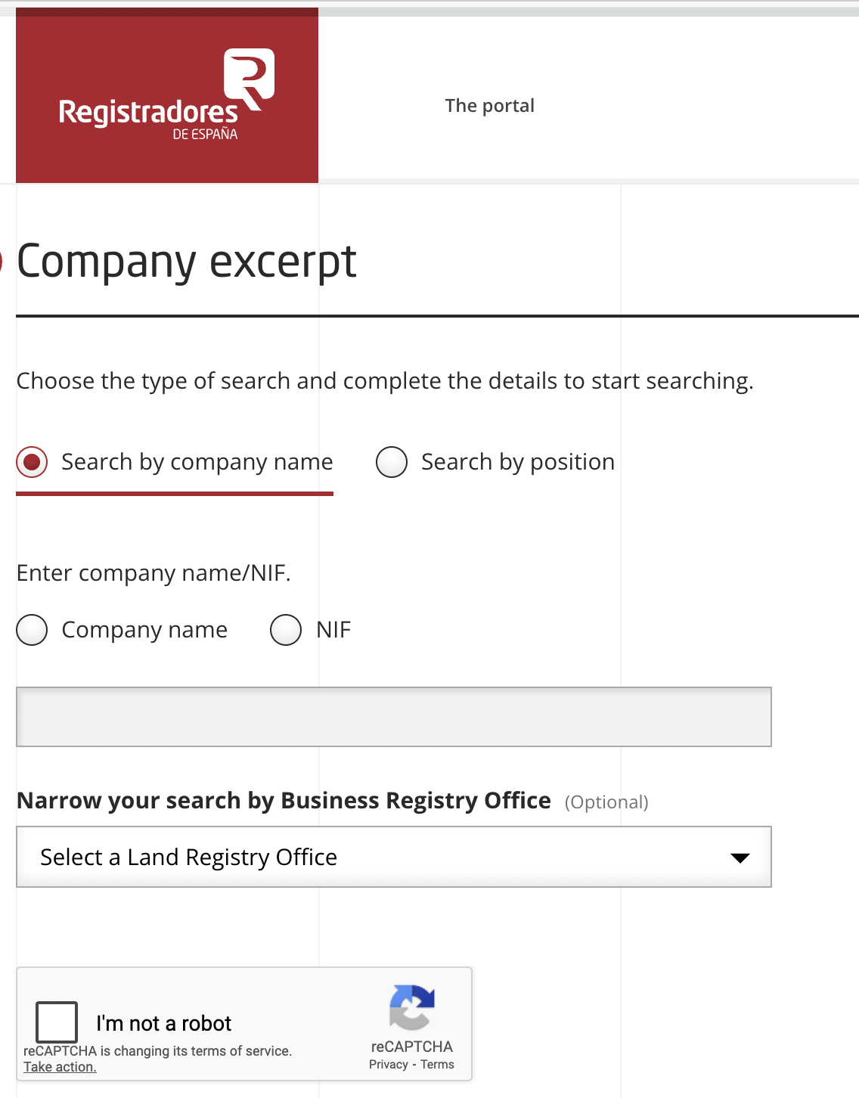Screen dimensions: 859x1098
Task: Open the reCAPTCHA Privacy link
Action: 388,1065
